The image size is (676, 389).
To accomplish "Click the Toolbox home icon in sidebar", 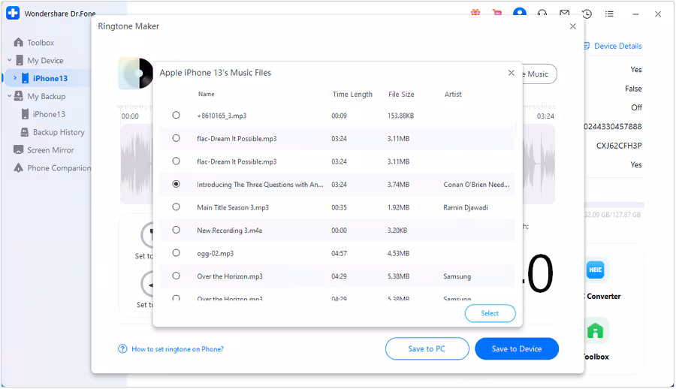I will [x=18, y=42].
